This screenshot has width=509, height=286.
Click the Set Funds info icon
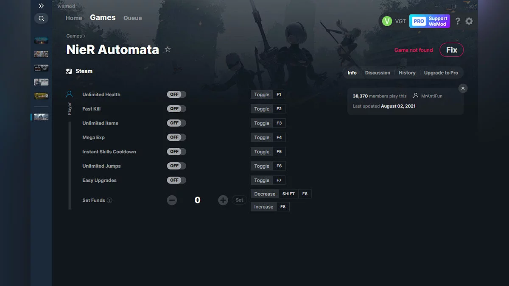click(x=109, y=200)
